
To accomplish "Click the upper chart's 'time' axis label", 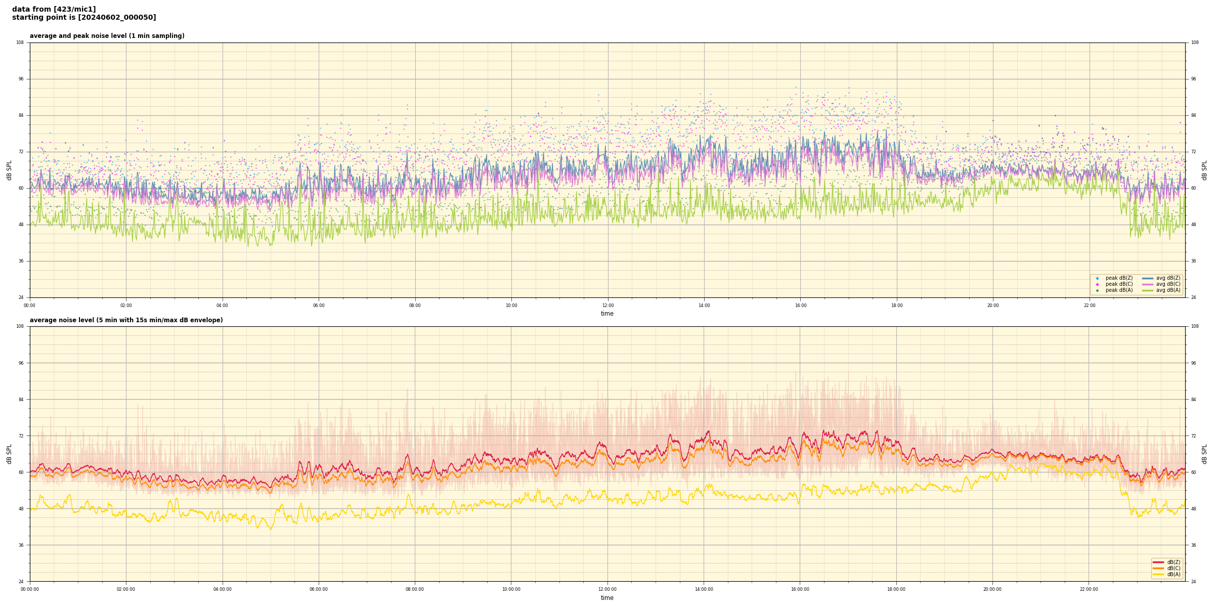I will click(x=607, y=314).
